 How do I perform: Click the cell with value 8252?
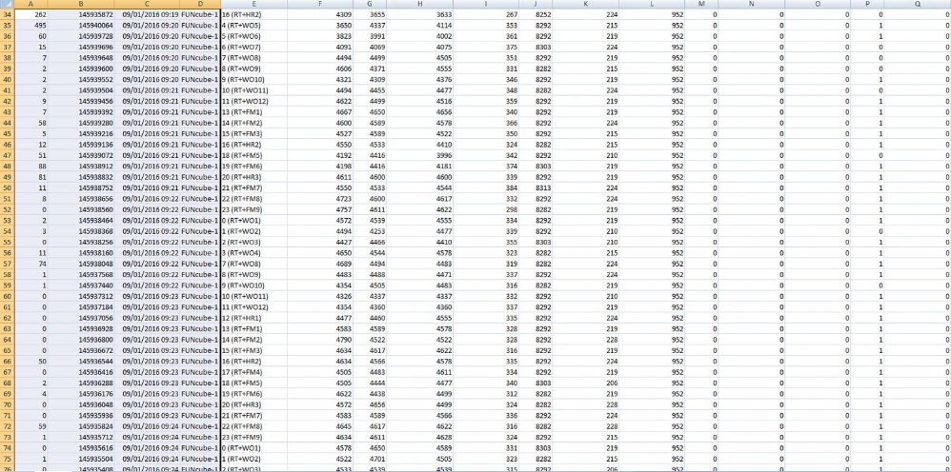click(x=536, y=14)
